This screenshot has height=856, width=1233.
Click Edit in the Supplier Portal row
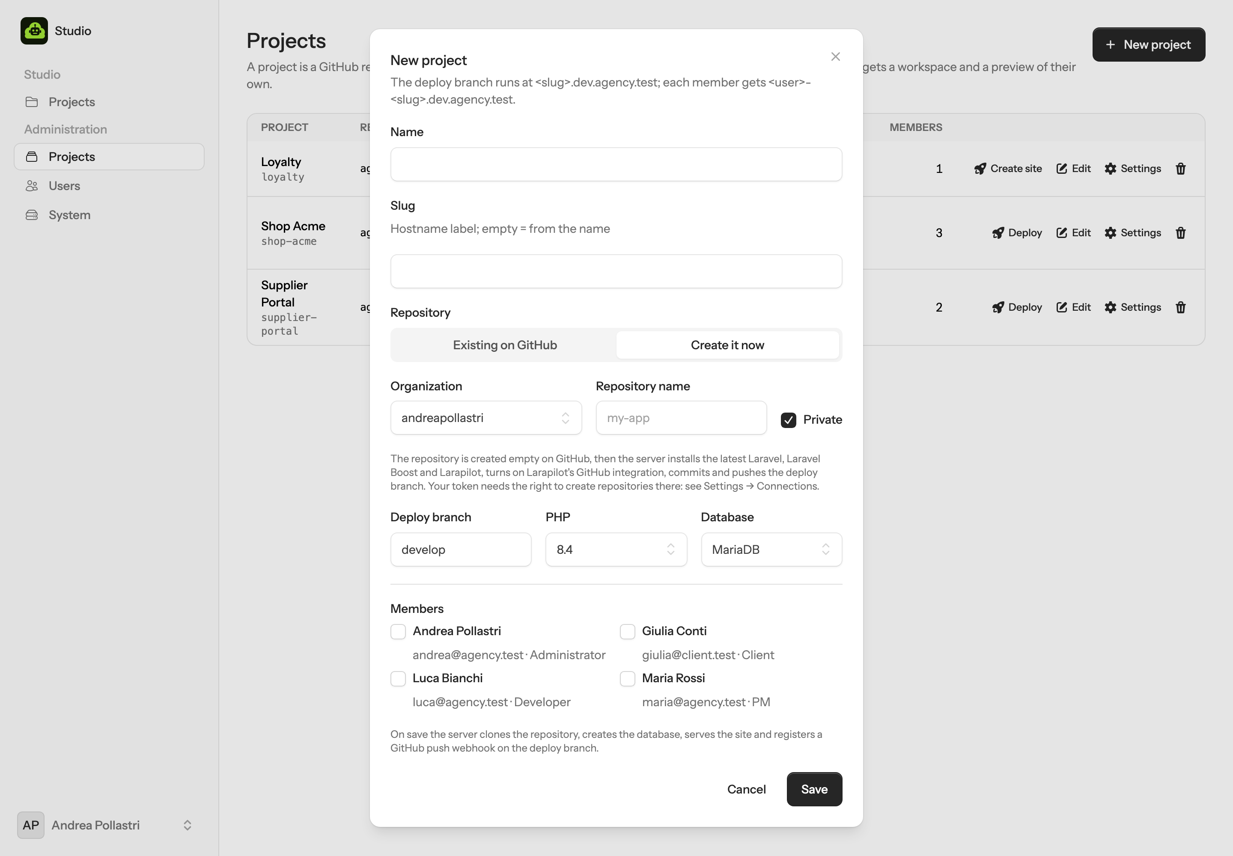1074,307
